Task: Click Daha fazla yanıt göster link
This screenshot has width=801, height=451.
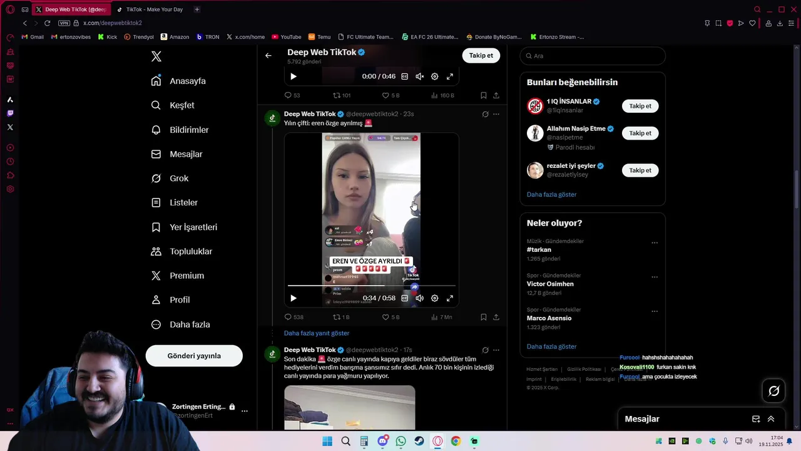Action: [x=317, y=333]
